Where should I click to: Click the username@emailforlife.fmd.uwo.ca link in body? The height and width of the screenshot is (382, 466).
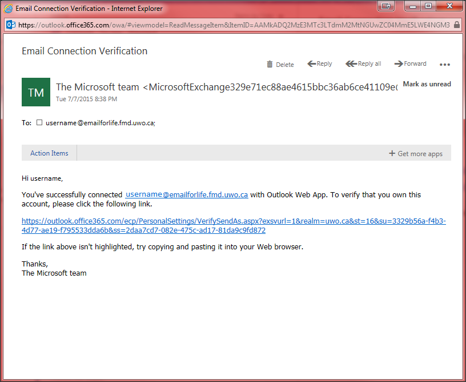coord(187,194)
